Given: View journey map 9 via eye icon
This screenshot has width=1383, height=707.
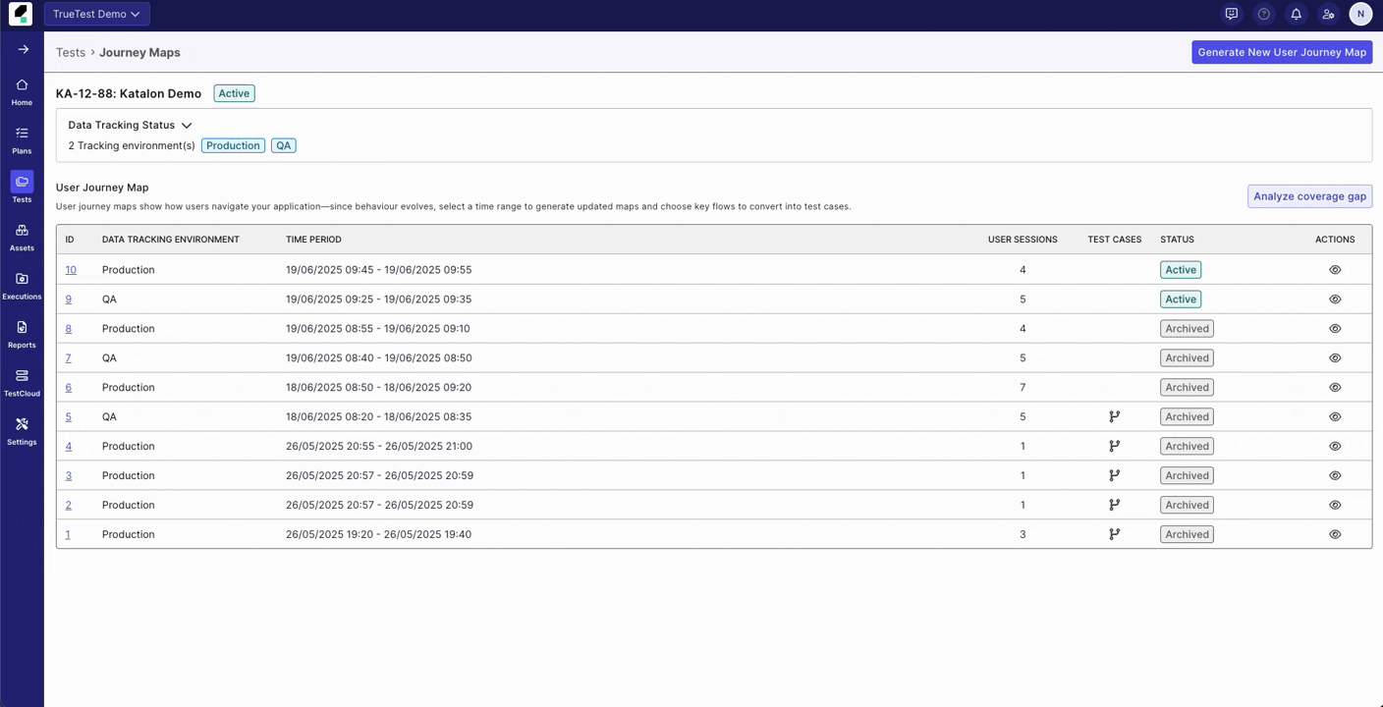Looking at the screenshot, I should (1335, 299).
